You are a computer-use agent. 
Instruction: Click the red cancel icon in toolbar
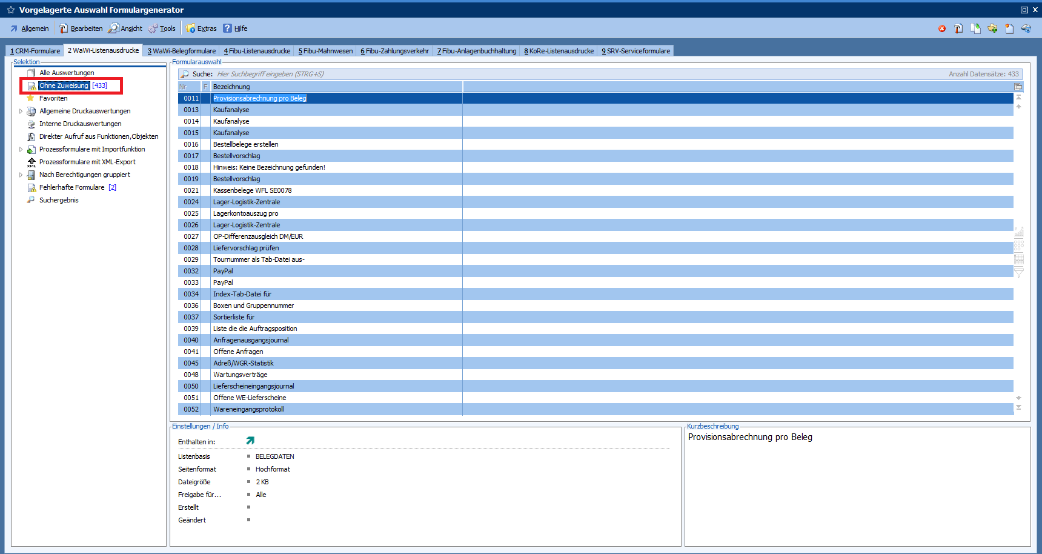(942, 28)
